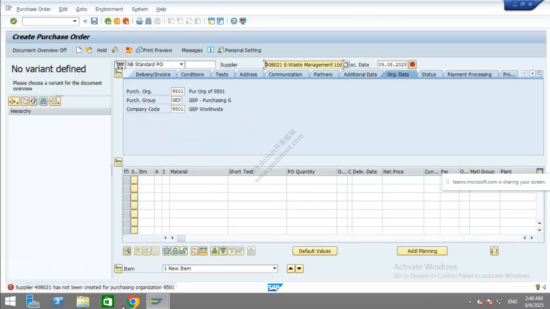The height and width of the screenshot is (309, 550).
Task: Click the blue Help question mark icon
Action: [x=234, y=21]
